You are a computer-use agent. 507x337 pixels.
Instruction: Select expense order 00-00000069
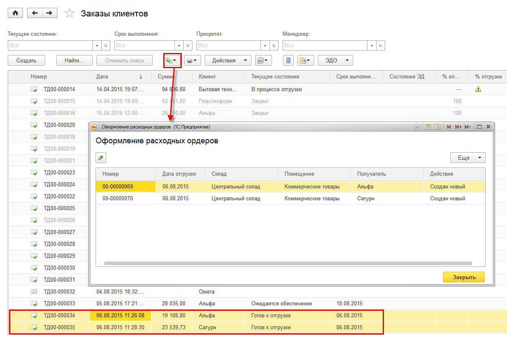click(x=290, y=186)
